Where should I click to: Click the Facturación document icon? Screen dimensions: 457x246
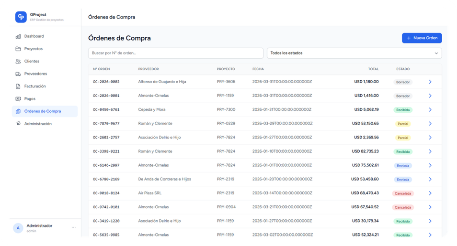tap(18, 86)
